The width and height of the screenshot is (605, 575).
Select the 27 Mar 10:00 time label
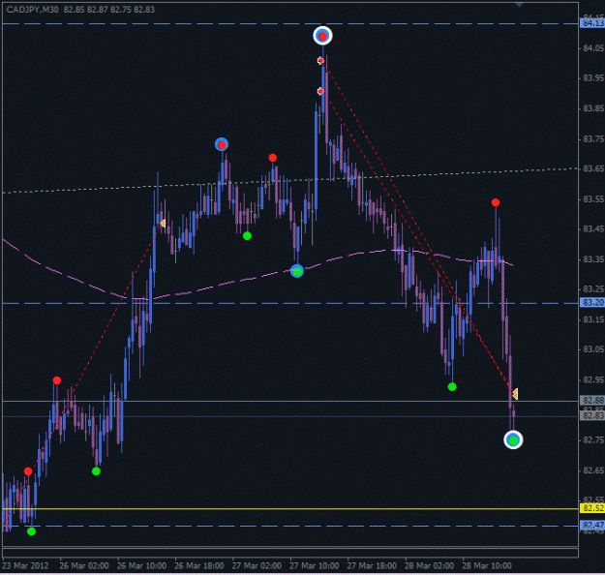click(314, 565)
